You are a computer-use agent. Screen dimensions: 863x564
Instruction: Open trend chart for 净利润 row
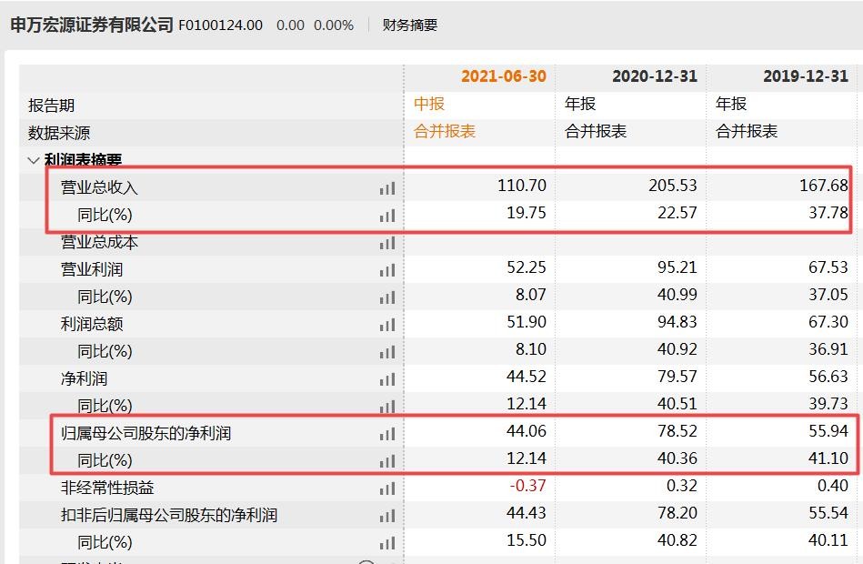386,377
